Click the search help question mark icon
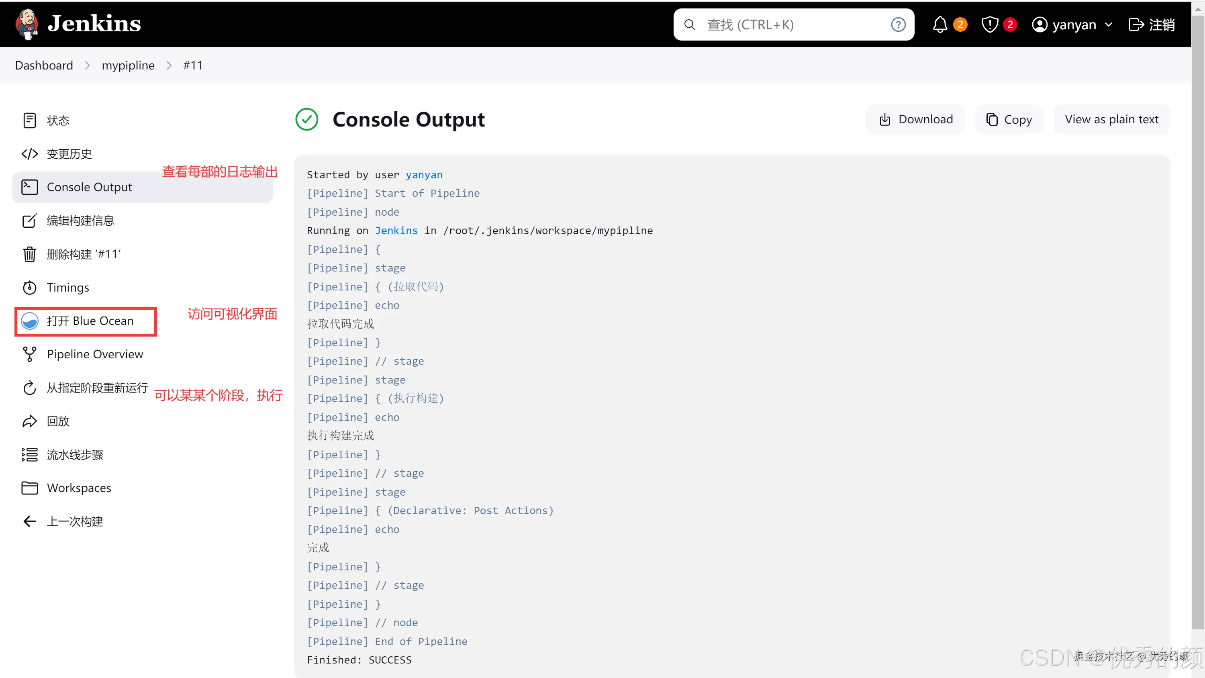1205x678 pixels. pos(898,25)
